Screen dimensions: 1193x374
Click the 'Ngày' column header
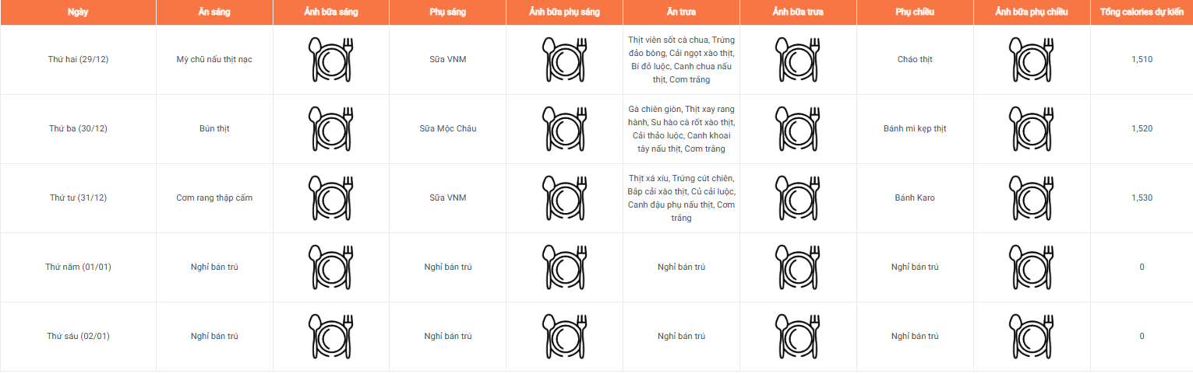78,12
